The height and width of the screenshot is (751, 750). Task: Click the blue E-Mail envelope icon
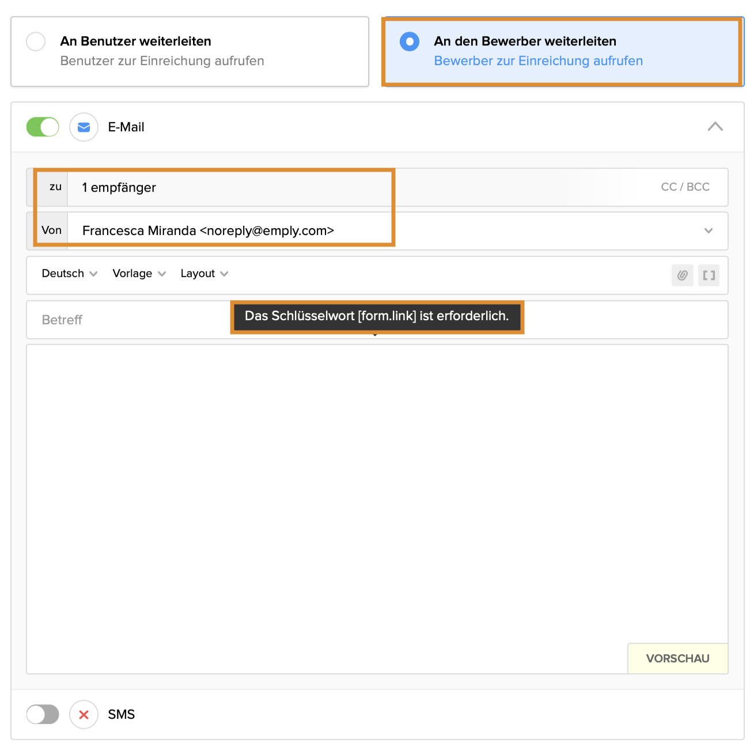click(x=84, y=127)
